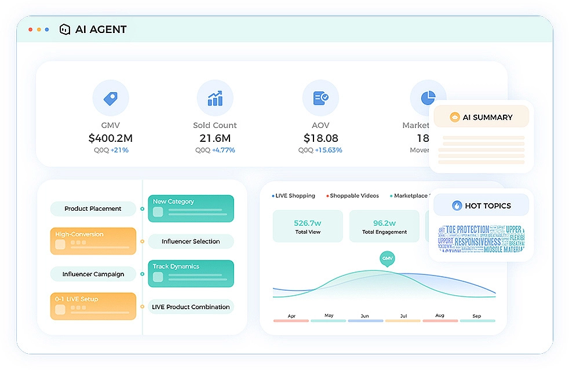Click the AI Agent logo icon
The width and height of the screenshot is (569, 370).
click(x=65, y=30)
